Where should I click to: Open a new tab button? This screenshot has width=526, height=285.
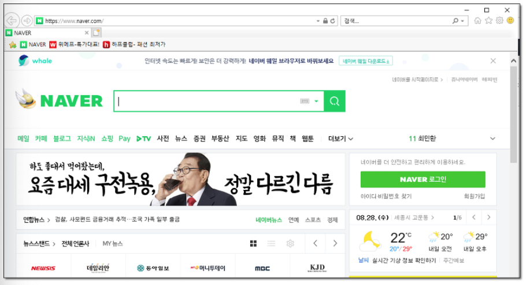tap(97, 33)
